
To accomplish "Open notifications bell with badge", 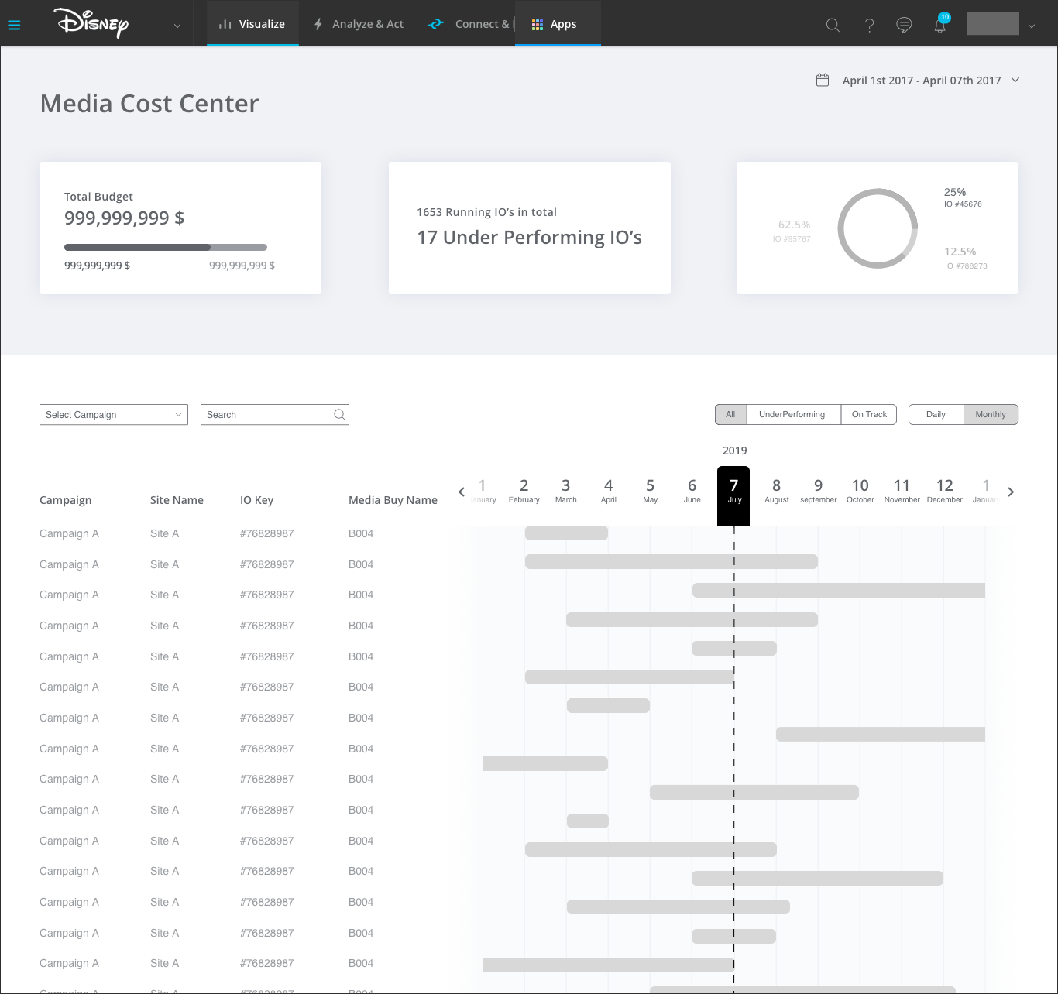I will point(940,25).
